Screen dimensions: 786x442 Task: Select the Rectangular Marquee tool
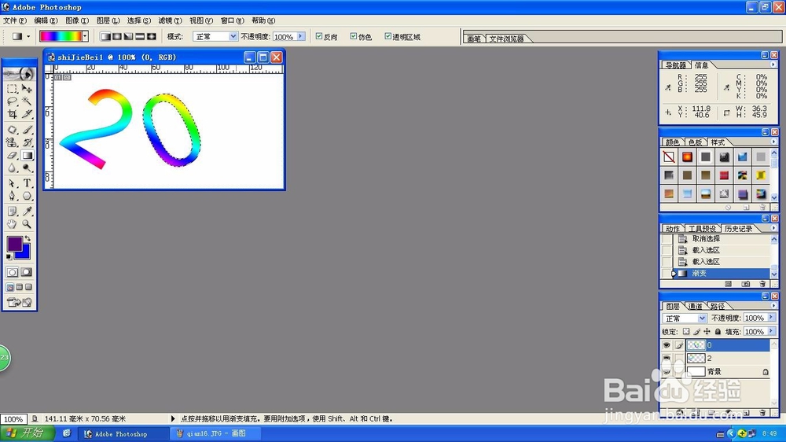12,89
